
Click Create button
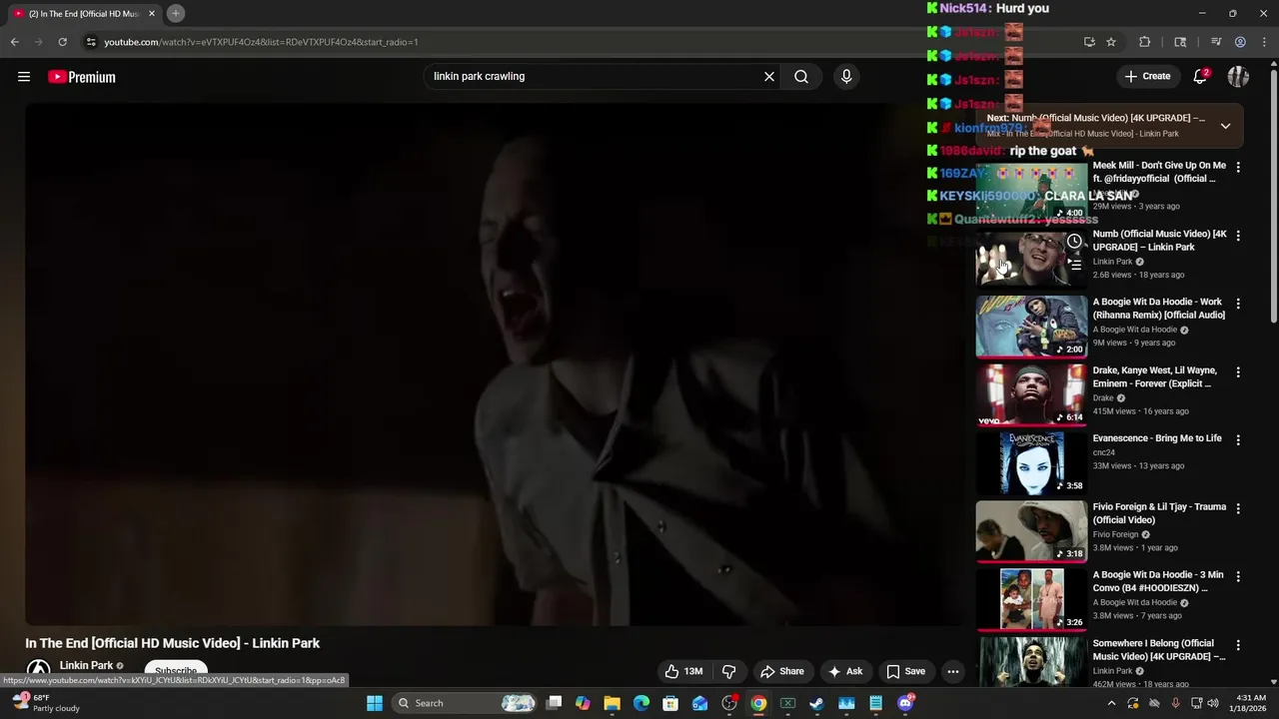[x=1147, y=77]
